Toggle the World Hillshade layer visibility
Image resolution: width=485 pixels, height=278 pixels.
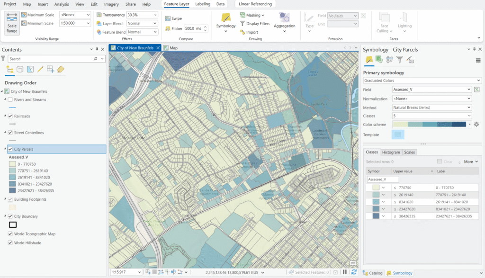10,243
